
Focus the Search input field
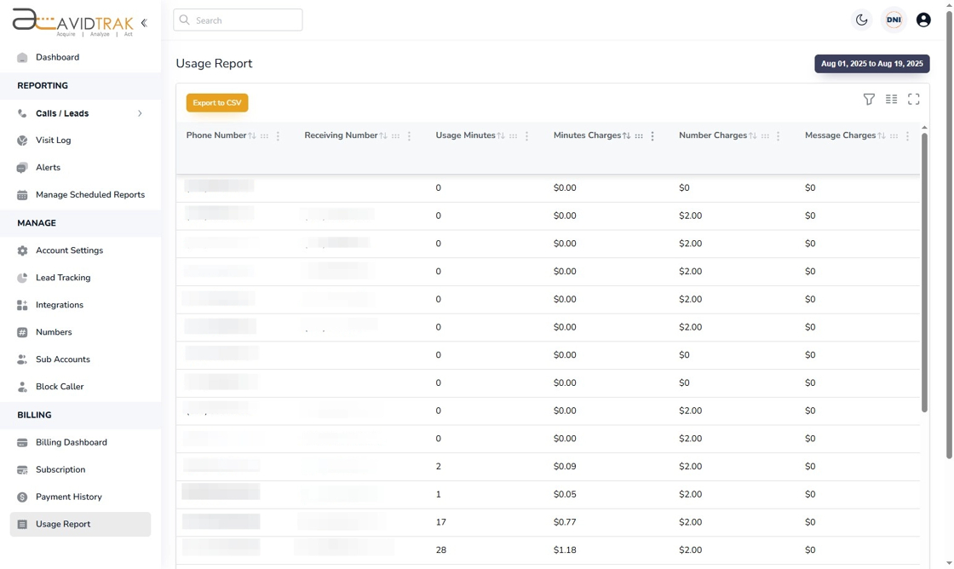pyautogui.click(x=238, y=20)
